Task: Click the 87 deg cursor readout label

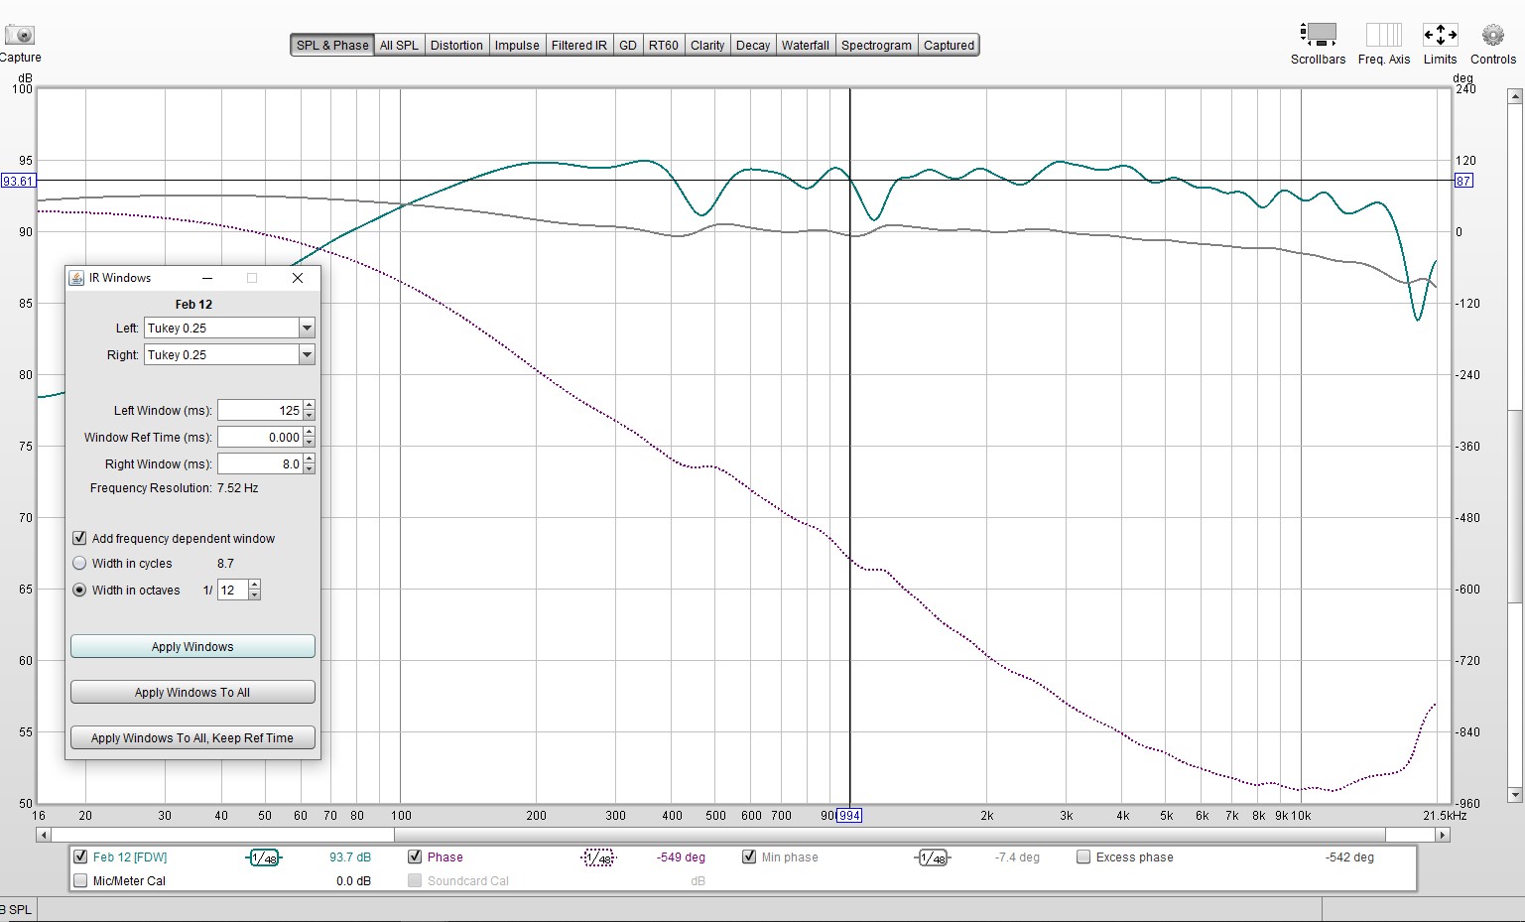Action: coord(1463,181)
